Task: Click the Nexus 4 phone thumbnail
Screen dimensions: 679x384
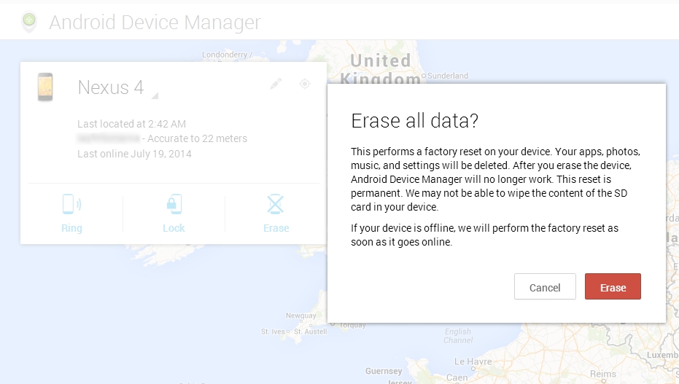Action: (x=45, y=87)
